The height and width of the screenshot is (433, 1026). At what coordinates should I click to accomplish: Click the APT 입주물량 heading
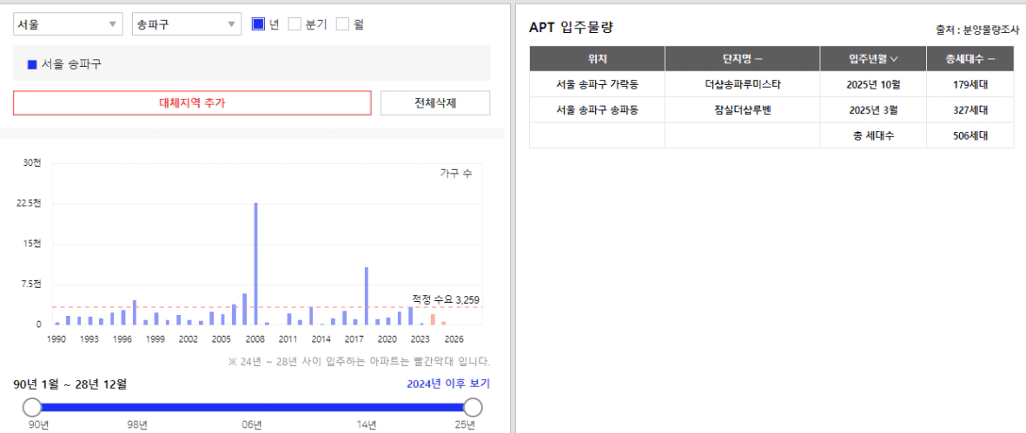click(x=571, y=28)
